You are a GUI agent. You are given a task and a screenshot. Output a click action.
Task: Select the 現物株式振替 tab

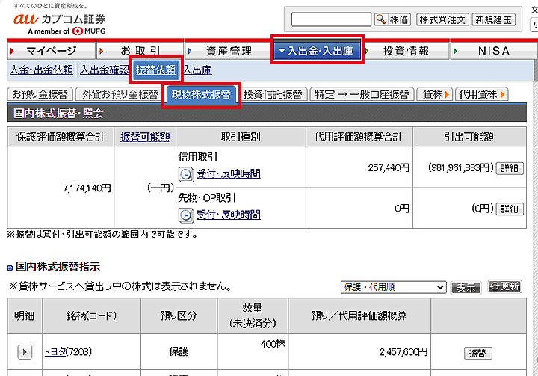202,94
